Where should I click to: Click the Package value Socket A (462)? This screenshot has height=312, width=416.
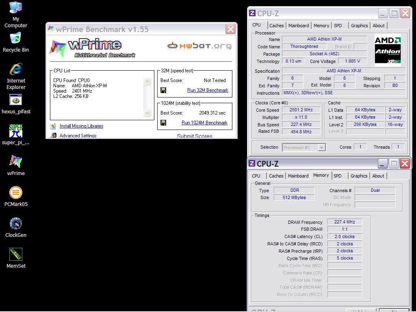click(324, 54)
